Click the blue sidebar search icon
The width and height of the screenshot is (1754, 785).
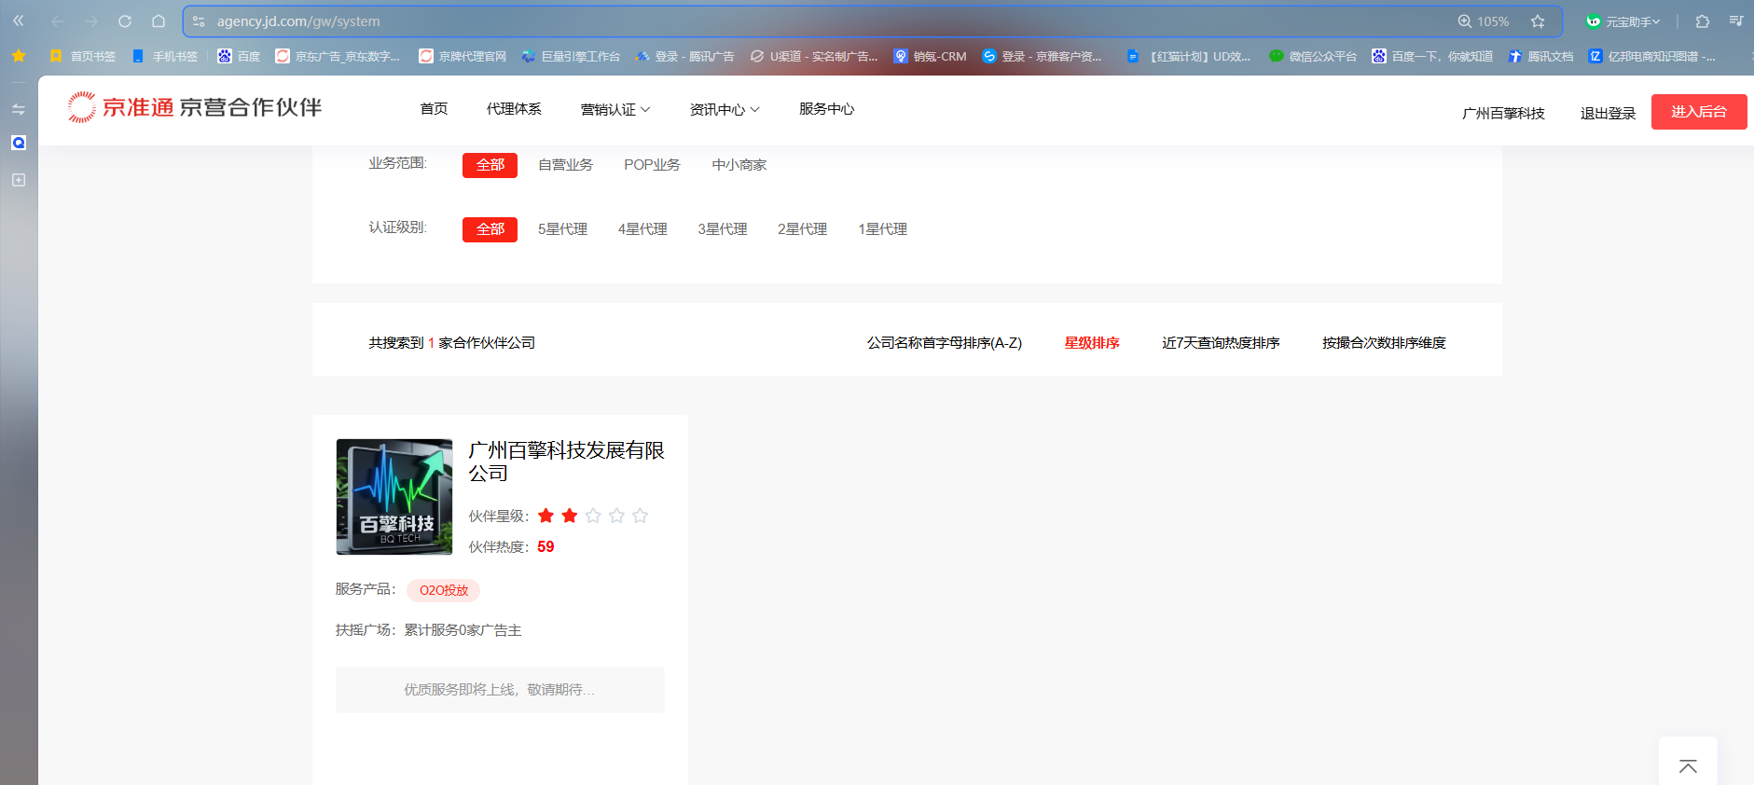(19, 143)
